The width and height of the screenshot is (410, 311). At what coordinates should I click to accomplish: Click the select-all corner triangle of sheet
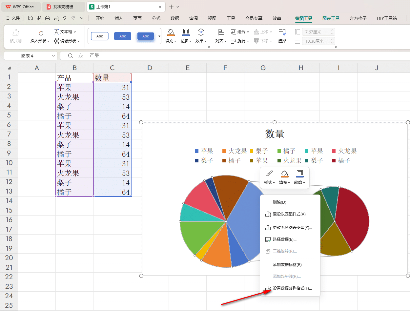tap(10, 68)
